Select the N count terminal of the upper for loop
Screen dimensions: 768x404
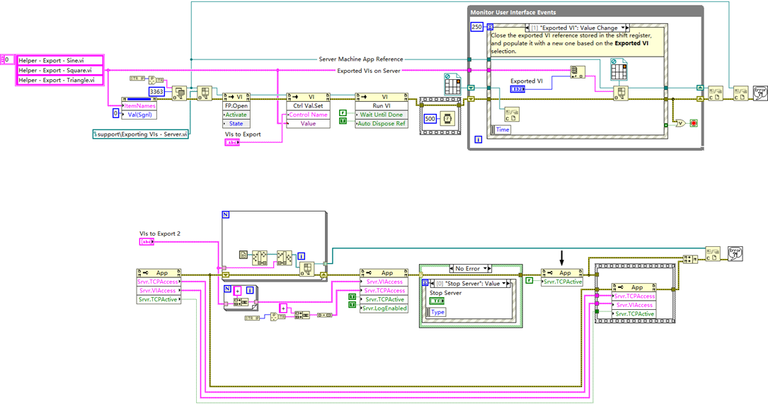(x=226, y=215)
